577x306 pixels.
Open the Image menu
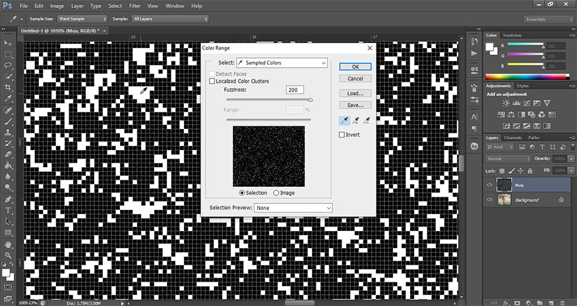pyautogui.click(x=57, y=6)
